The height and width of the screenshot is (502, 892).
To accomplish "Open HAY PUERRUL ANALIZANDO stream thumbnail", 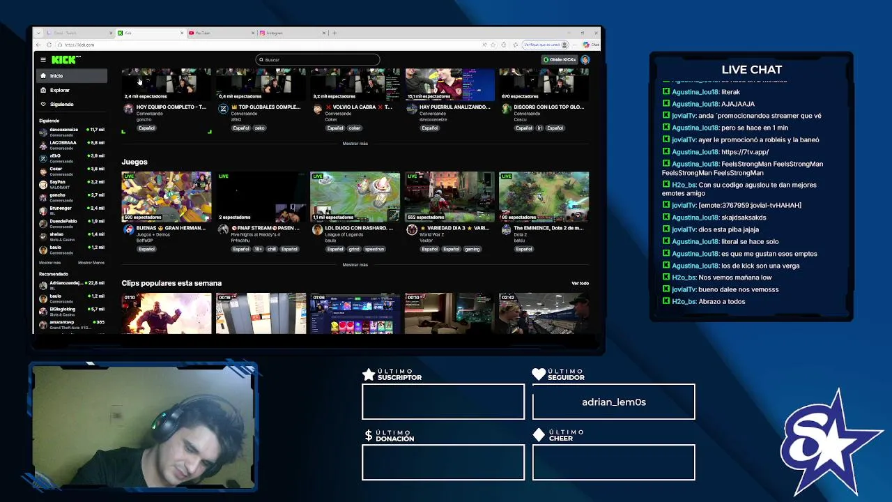I will tap(449, 84).
